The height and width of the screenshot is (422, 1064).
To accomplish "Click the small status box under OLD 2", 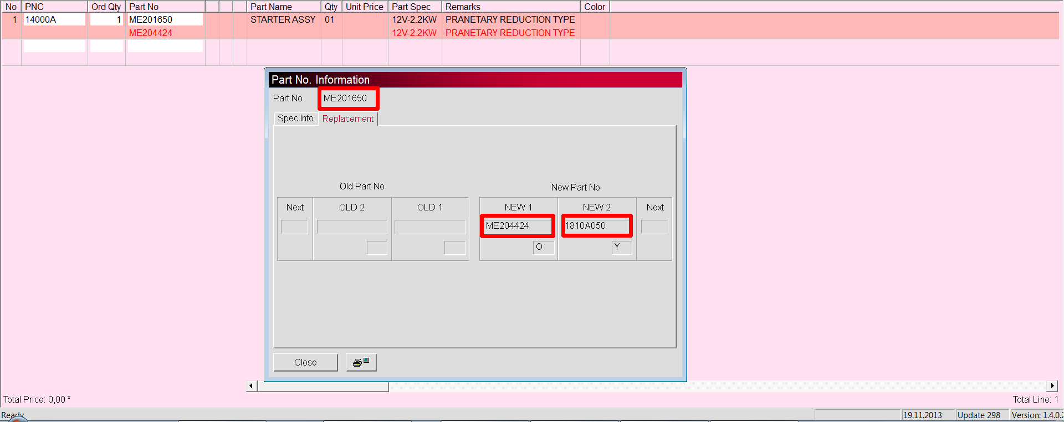I will pos(377,248).
